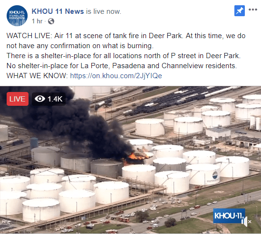Click the 'WHAT WE KNOW:' label text

(x=37, y=76)
